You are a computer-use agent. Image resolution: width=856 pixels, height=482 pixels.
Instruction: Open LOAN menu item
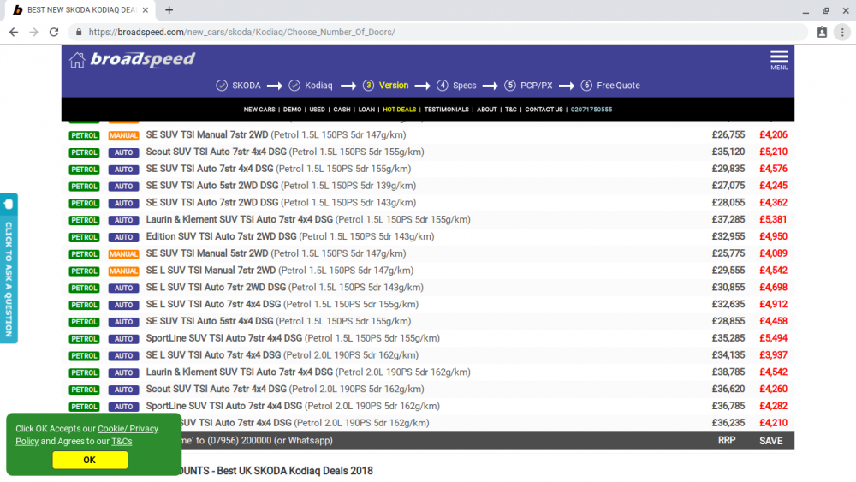tap(366, 110)
